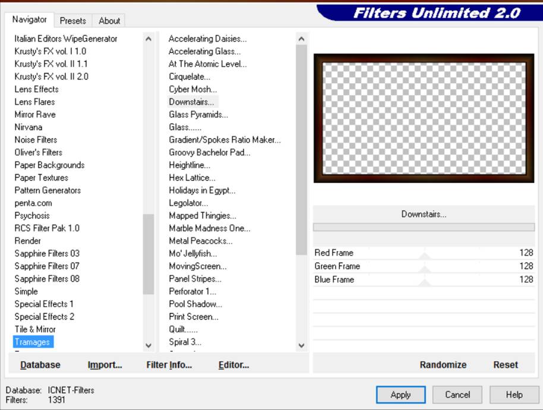Adjust the Blue Frame slider

click(x=424, y=280)
